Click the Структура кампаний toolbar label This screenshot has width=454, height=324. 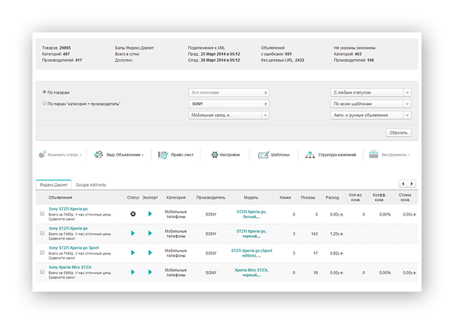(337, 155)
